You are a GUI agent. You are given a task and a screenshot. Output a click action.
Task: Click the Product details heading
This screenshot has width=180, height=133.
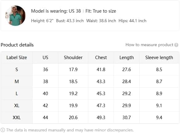(17, 45)
